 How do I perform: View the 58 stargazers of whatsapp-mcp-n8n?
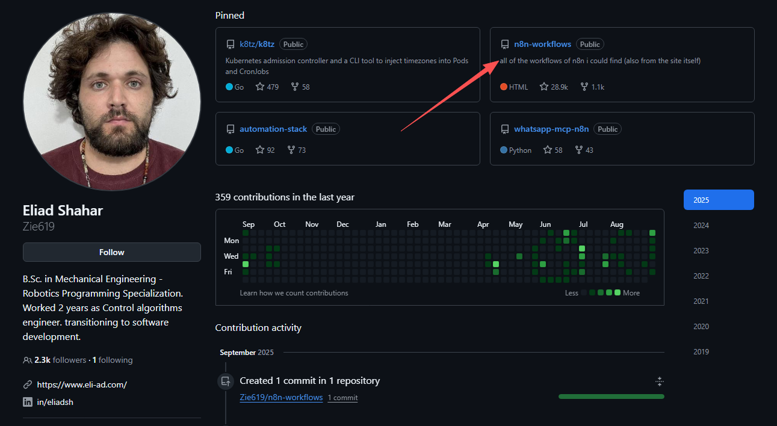coord(553,150)
